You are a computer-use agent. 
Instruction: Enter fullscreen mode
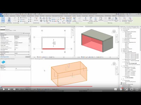pyautogui.click(x=137, y=89)
